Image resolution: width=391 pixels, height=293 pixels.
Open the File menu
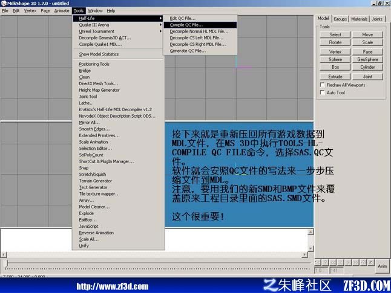tap(5, 11)
